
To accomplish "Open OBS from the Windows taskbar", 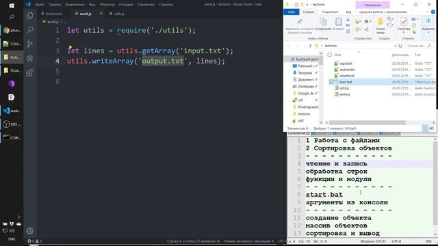I will point(12,124).
